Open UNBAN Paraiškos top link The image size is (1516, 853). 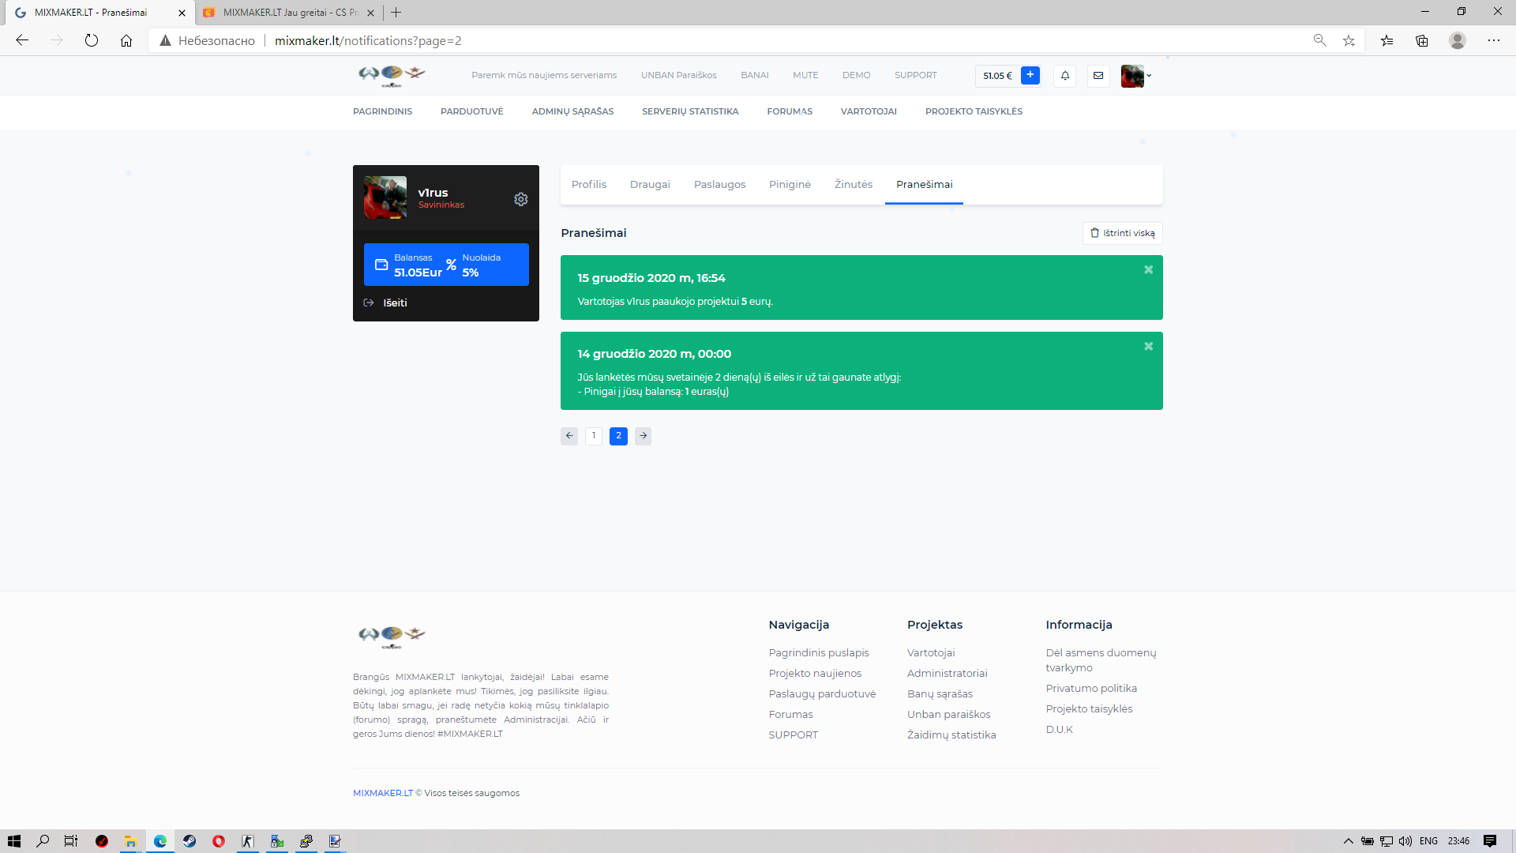(x=678, y=76)
